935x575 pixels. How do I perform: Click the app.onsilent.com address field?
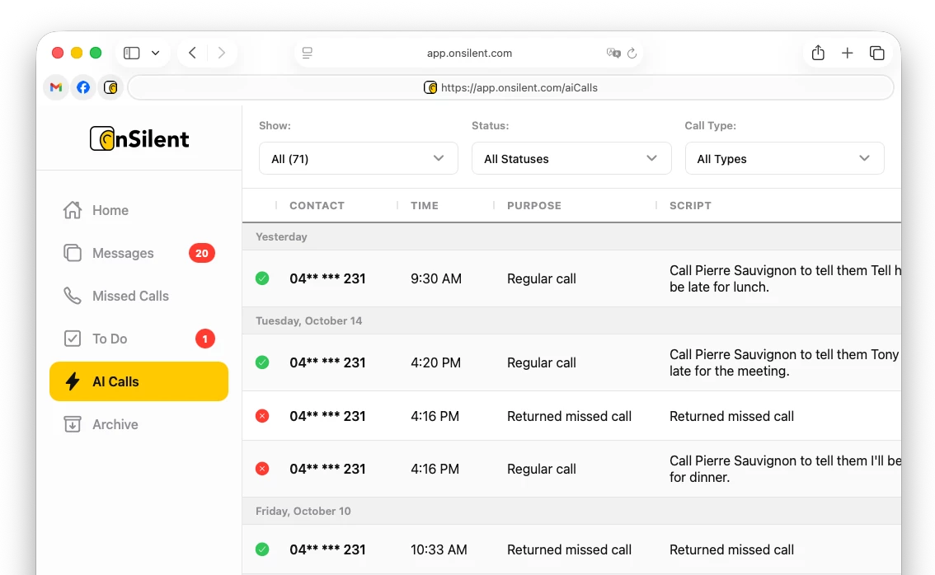click(469, 54)
